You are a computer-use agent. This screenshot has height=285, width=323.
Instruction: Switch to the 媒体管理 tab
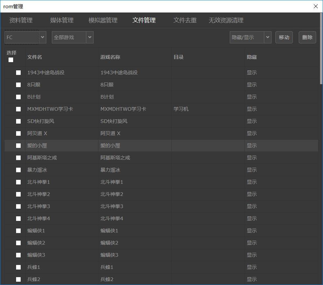[62, 20]
